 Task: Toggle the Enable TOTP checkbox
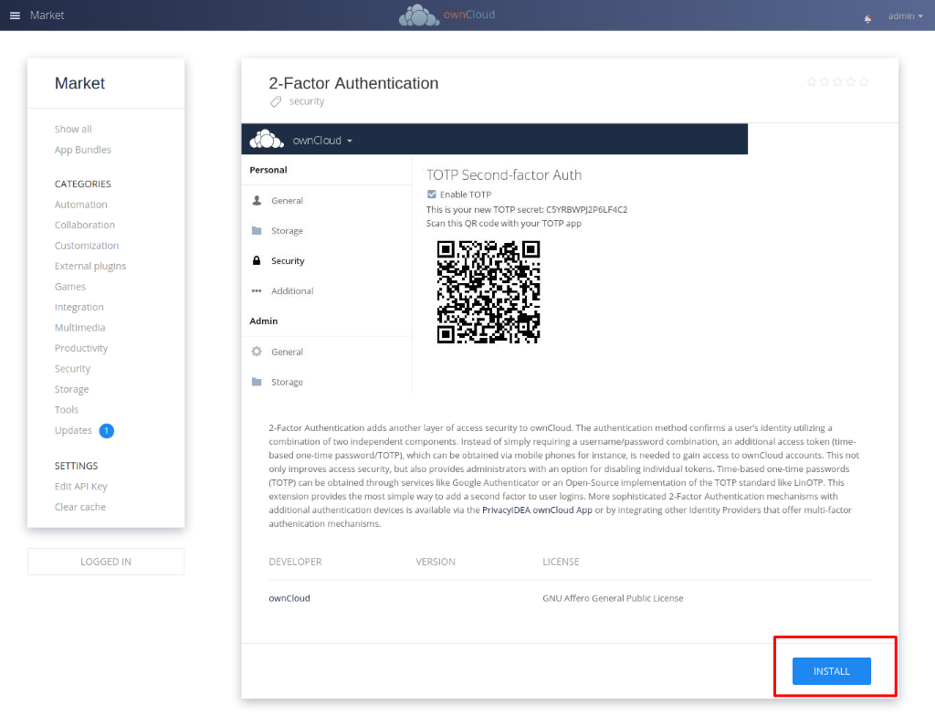(432, 195)
